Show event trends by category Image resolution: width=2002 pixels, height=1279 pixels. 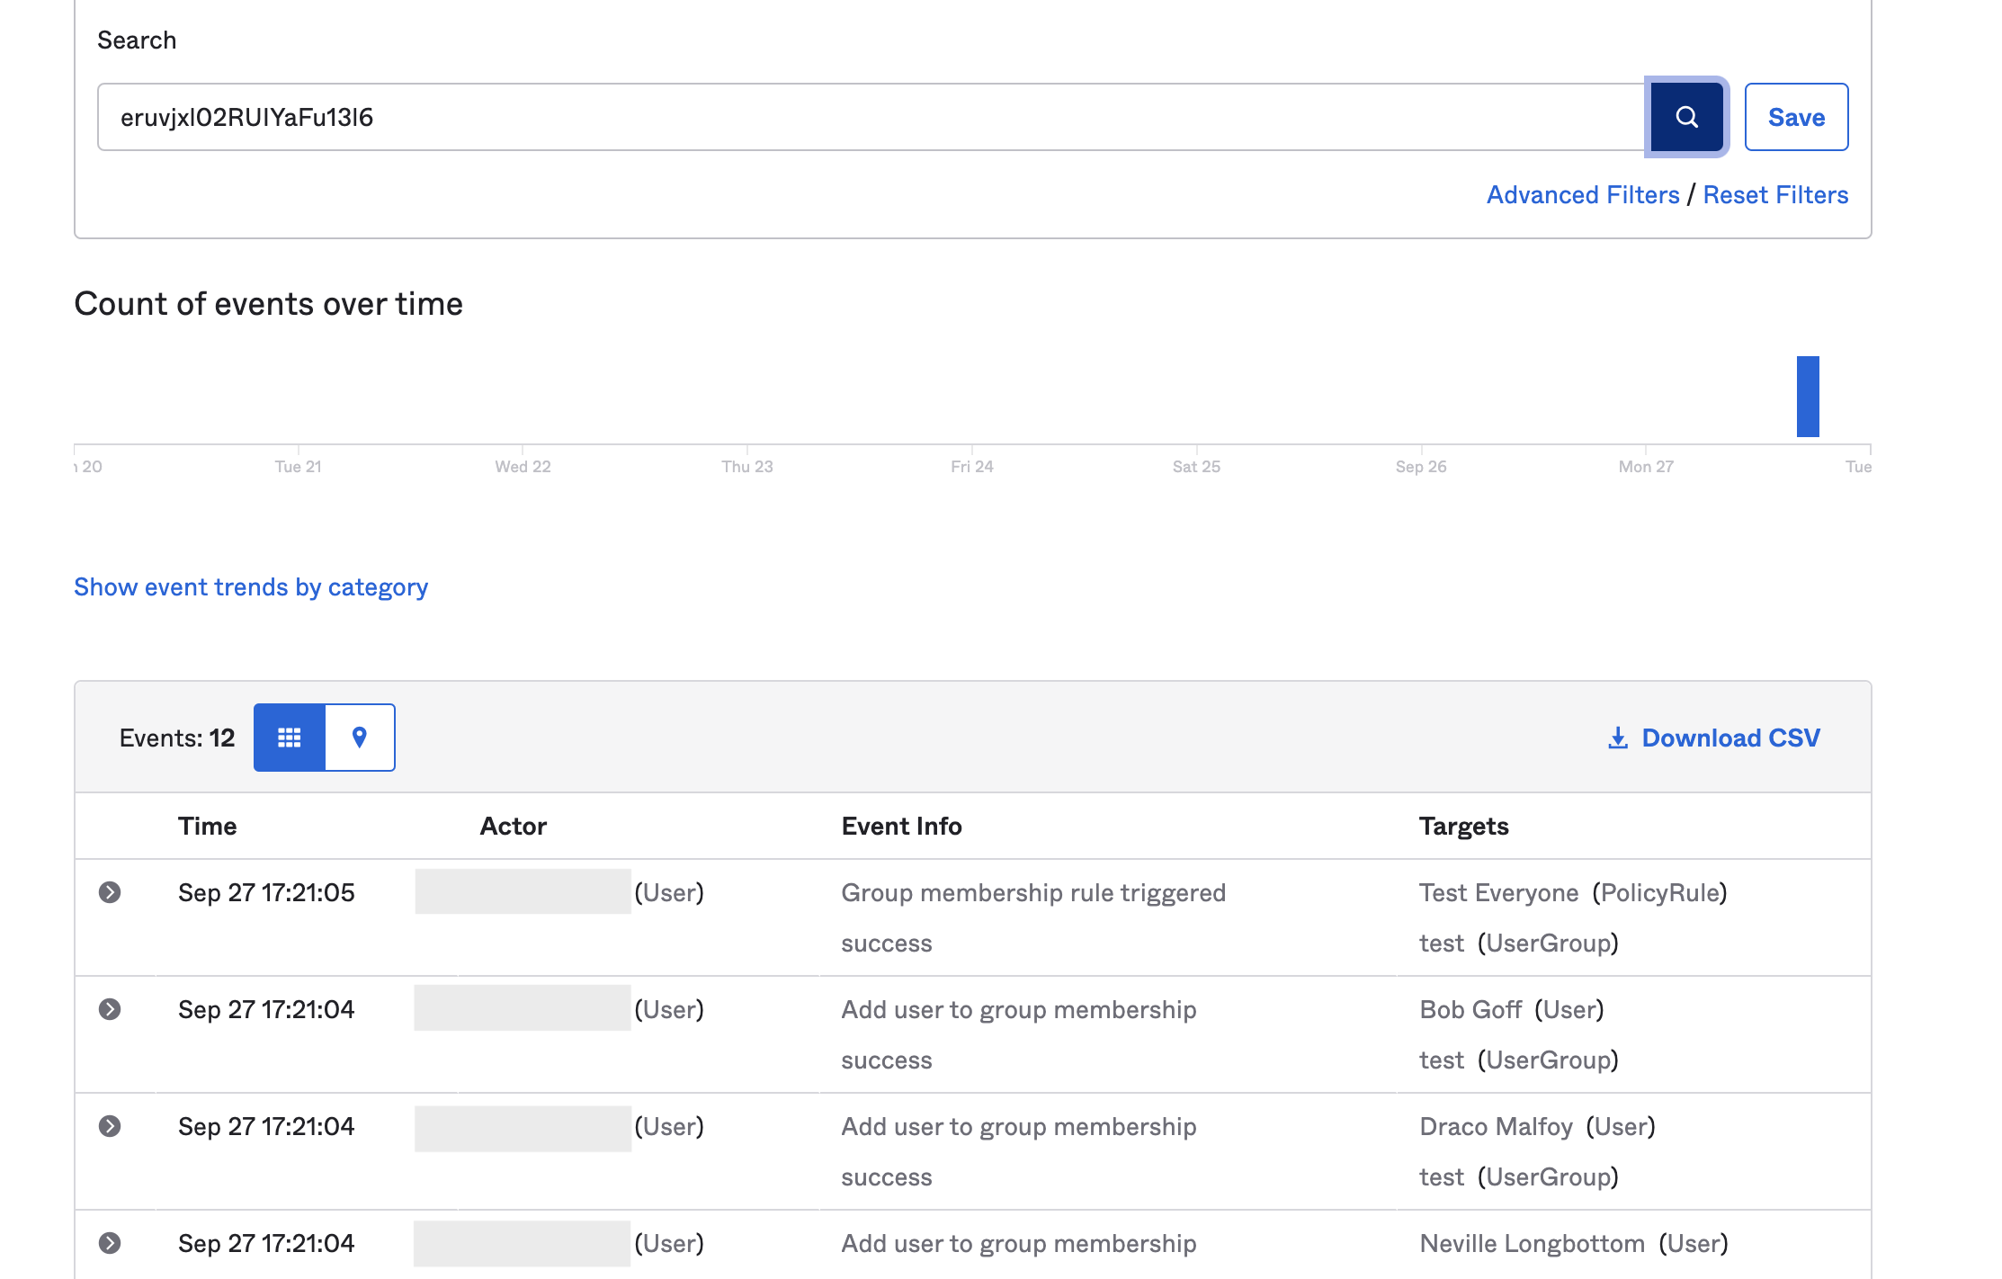(x=251, y=587)
